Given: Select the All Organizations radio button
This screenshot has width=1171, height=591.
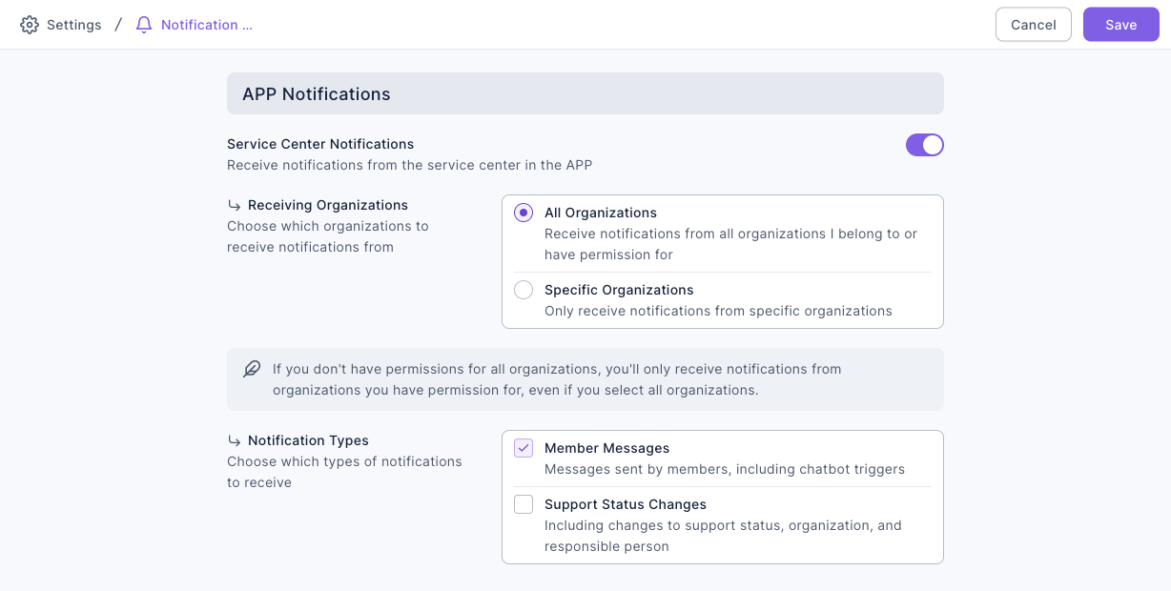Looking at the screenshot, I should [x=524, y=213].
